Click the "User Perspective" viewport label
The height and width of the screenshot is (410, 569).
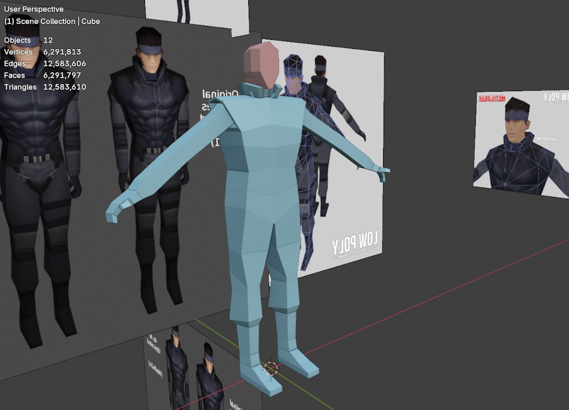tap(34, 9)
